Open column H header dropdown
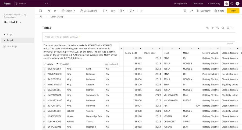Screen dimensions: 242x130 click(x=199, y=49)
